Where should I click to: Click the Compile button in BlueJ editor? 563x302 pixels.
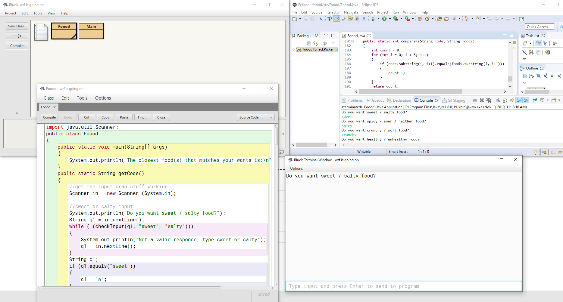(x=49, y=117)
